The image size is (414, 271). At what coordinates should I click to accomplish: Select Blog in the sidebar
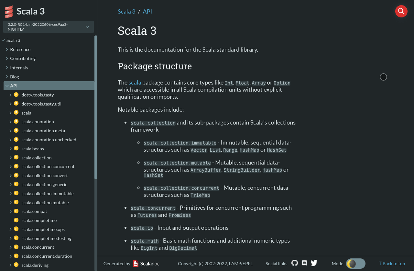tap(15, 77)
